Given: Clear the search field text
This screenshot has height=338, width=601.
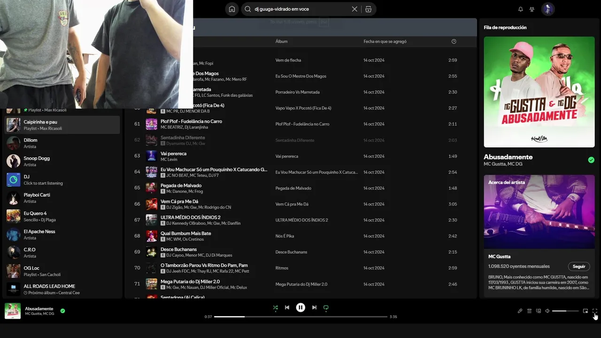Looking at the screenshot, I should (x=354, y=9).
